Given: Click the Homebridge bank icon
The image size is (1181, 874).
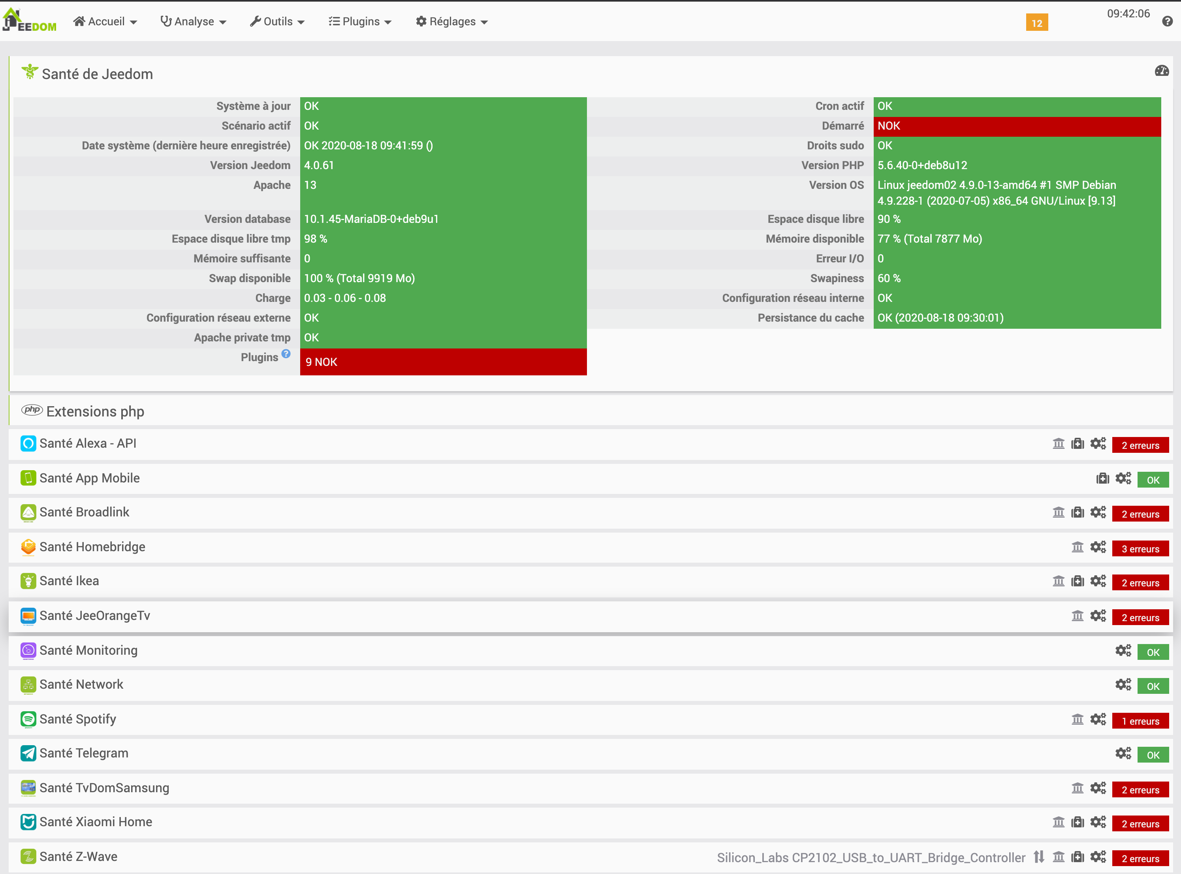Looking at the screenshot, I should tap(1078, 548).
